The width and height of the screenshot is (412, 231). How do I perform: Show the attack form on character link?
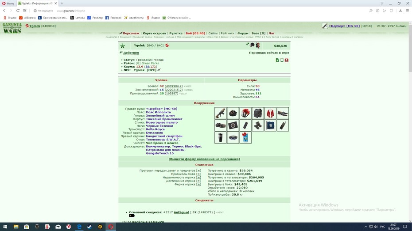click(204, 159)
